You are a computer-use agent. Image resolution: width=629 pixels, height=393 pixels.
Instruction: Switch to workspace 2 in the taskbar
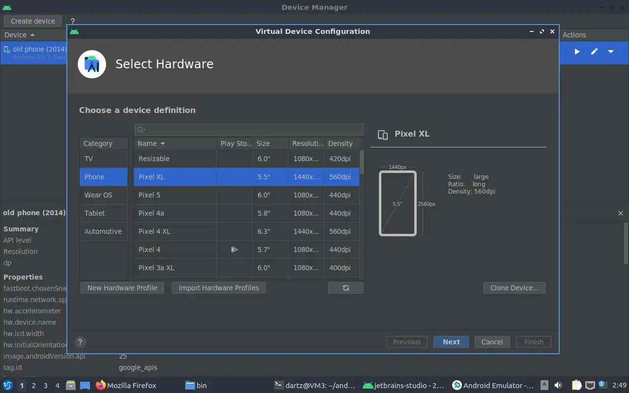click(x=33, y=386)
